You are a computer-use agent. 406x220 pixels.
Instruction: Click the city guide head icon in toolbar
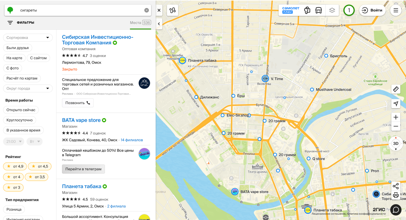tap(307, 10)
